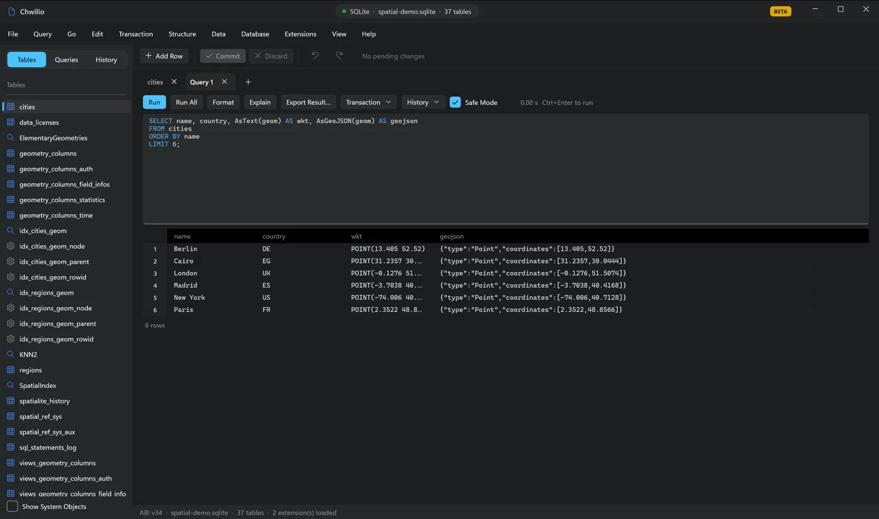
Task: Toggle the Safe Mode checkbox
Action: 455,102
